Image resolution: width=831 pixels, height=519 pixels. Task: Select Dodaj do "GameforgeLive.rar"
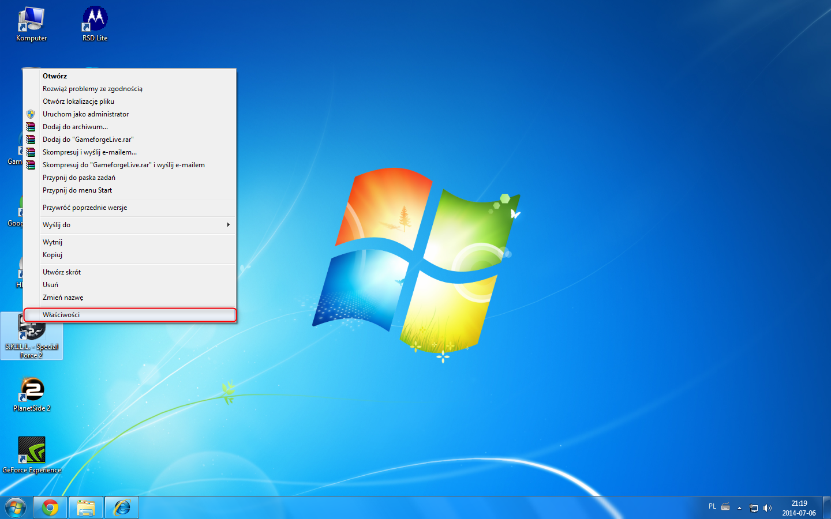130,140
